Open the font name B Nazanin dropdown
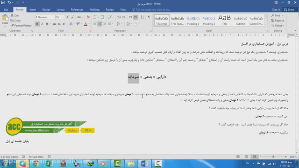Image resolution: width=299 pixels, height=168 pixels. (54, 17)
